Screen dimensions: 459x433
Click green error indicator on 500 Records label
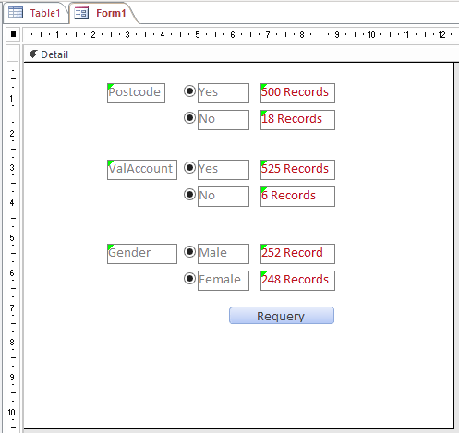point(263,86)
